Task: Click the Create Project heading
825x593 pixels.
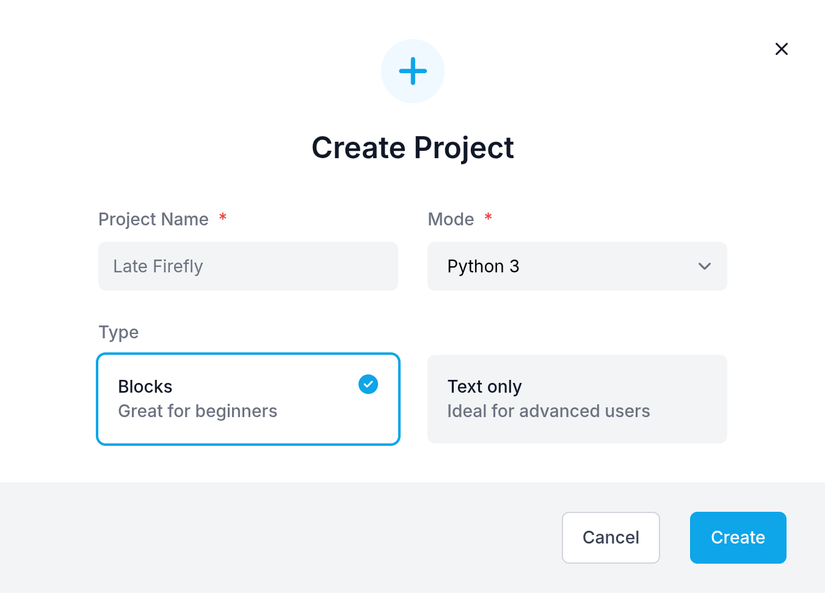Action: (x=413, y=148)
